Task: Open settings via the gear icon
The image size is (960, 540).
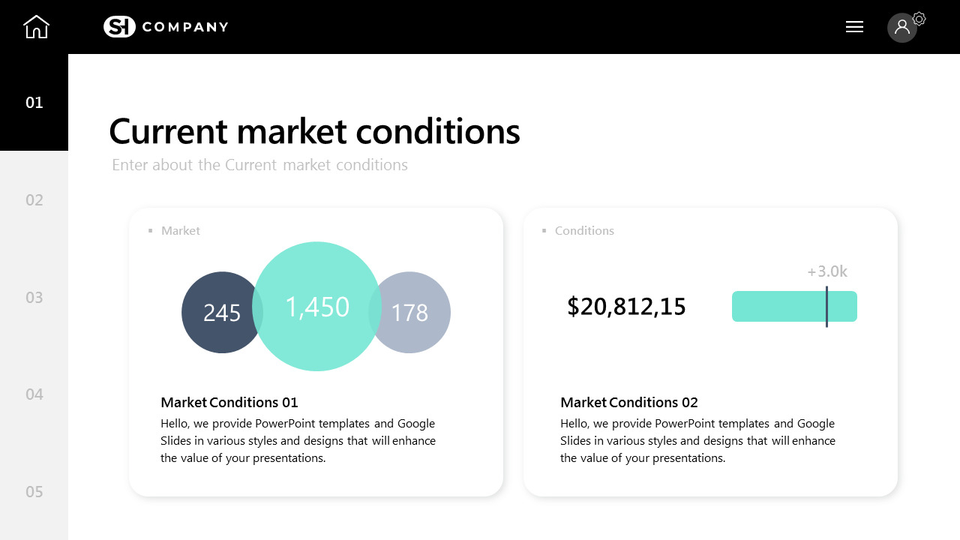Action: pos(919,19)
